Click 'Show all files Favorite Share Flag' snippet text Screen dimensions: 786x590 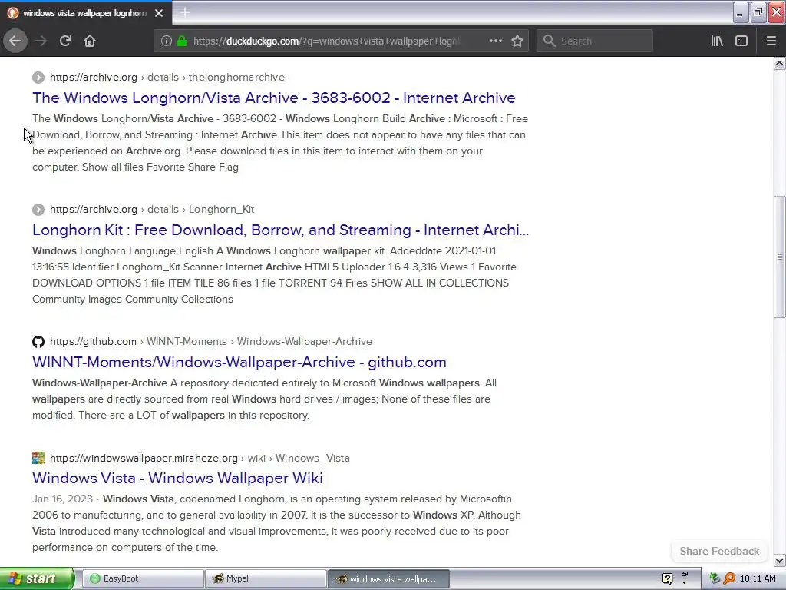pyautogui.click(x=160, y=167)
